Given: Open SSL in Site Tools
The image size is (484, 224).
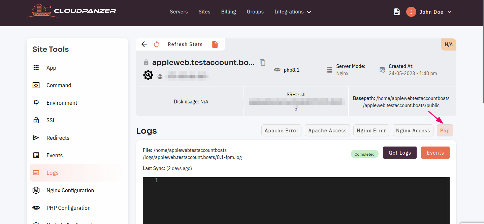Looking at the screenshot, I should point(77,120).
